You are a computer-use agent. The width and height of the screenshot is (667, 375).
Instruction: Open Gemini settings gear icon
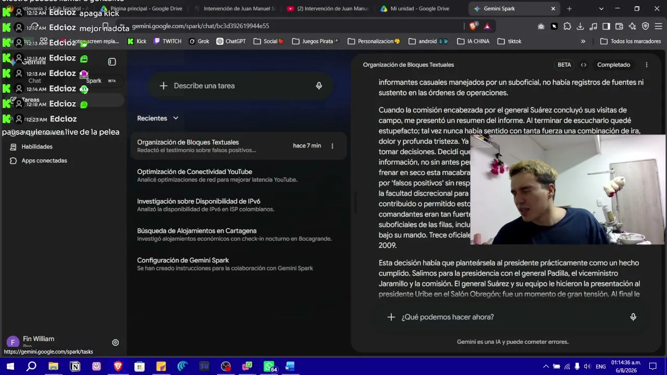click(x=116, y=342)
